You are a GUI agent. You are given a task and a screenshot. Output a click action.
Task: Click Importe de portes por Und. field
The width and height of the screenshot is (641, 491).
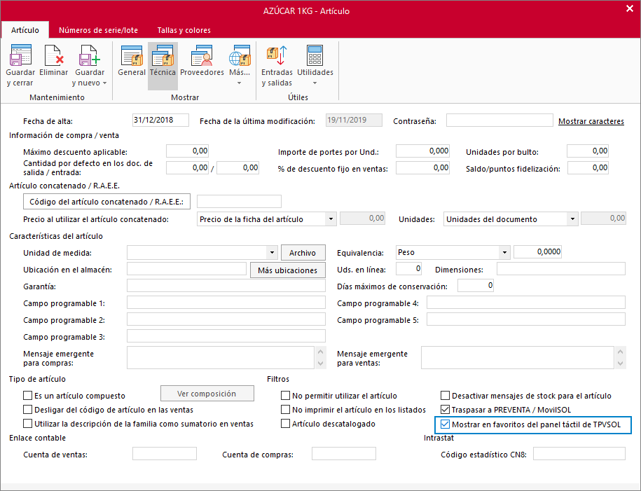pos(422,151)
